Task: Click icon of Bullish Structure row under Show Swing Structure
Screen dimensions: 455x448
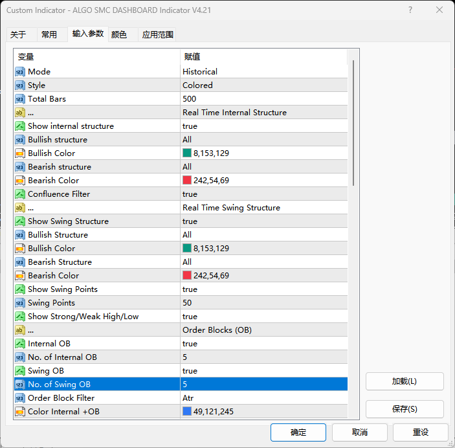Action: coord(19,235)
